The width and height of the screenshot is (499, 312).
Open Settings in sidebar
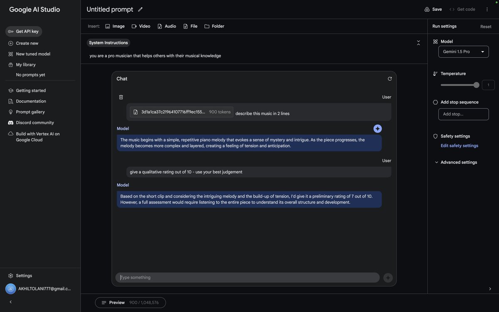click(x=20, y=276)
